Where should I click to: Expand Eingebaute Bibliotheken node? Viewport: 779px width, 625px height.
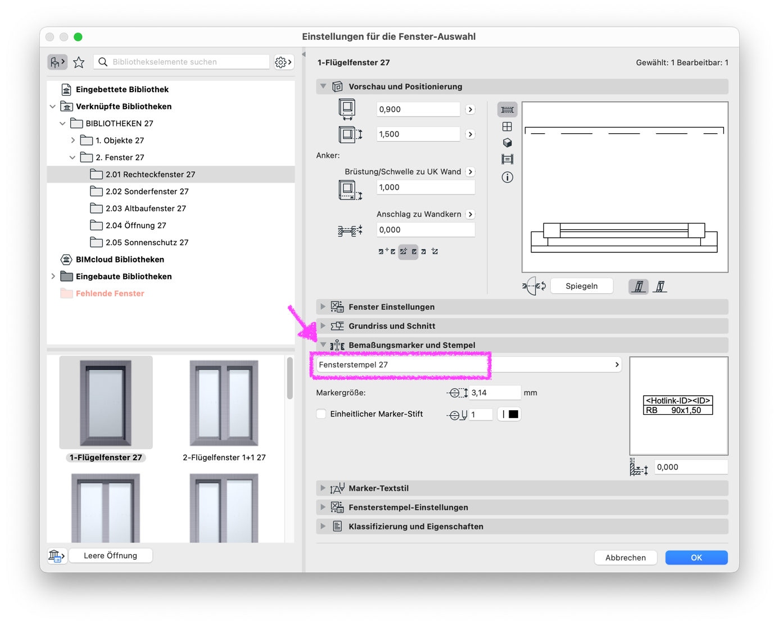[x=53, y=277]
